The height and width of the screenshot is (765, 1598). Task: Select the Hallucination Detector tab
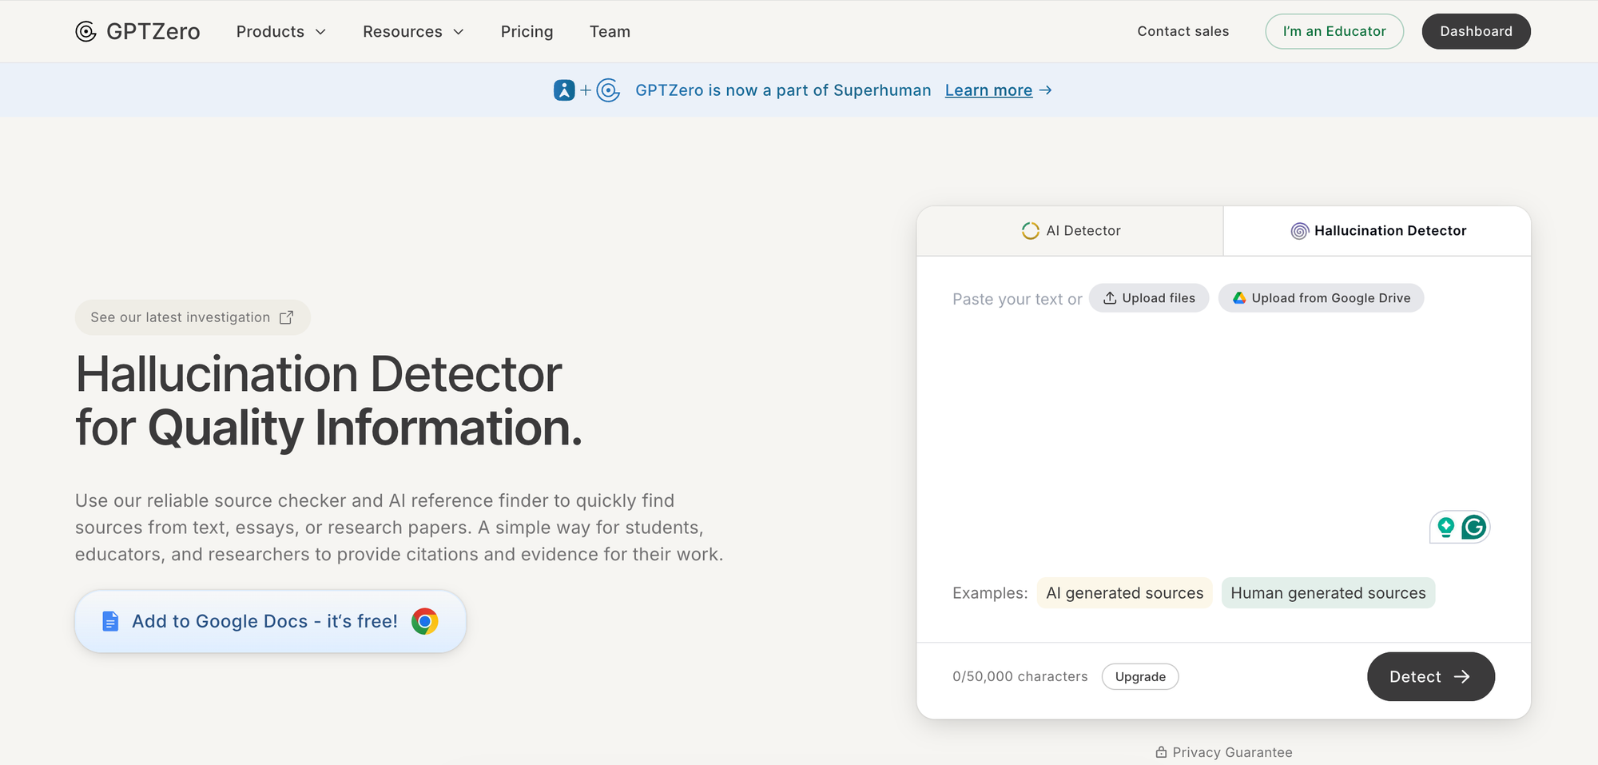click(1377, 231)
